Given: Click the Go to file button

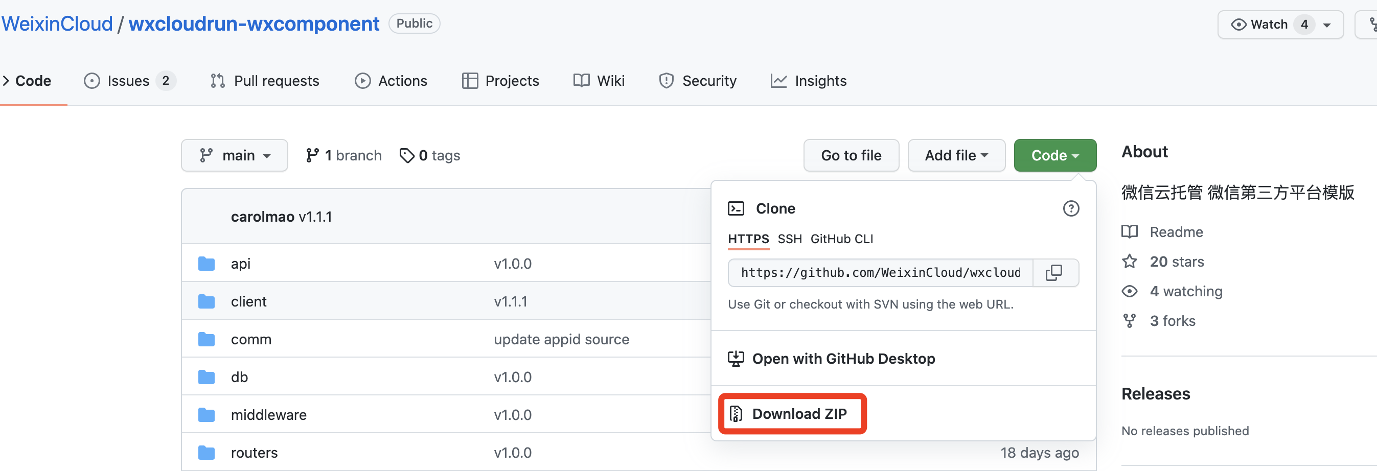Looking at the screenshot, I should click(x=851, y=155).
